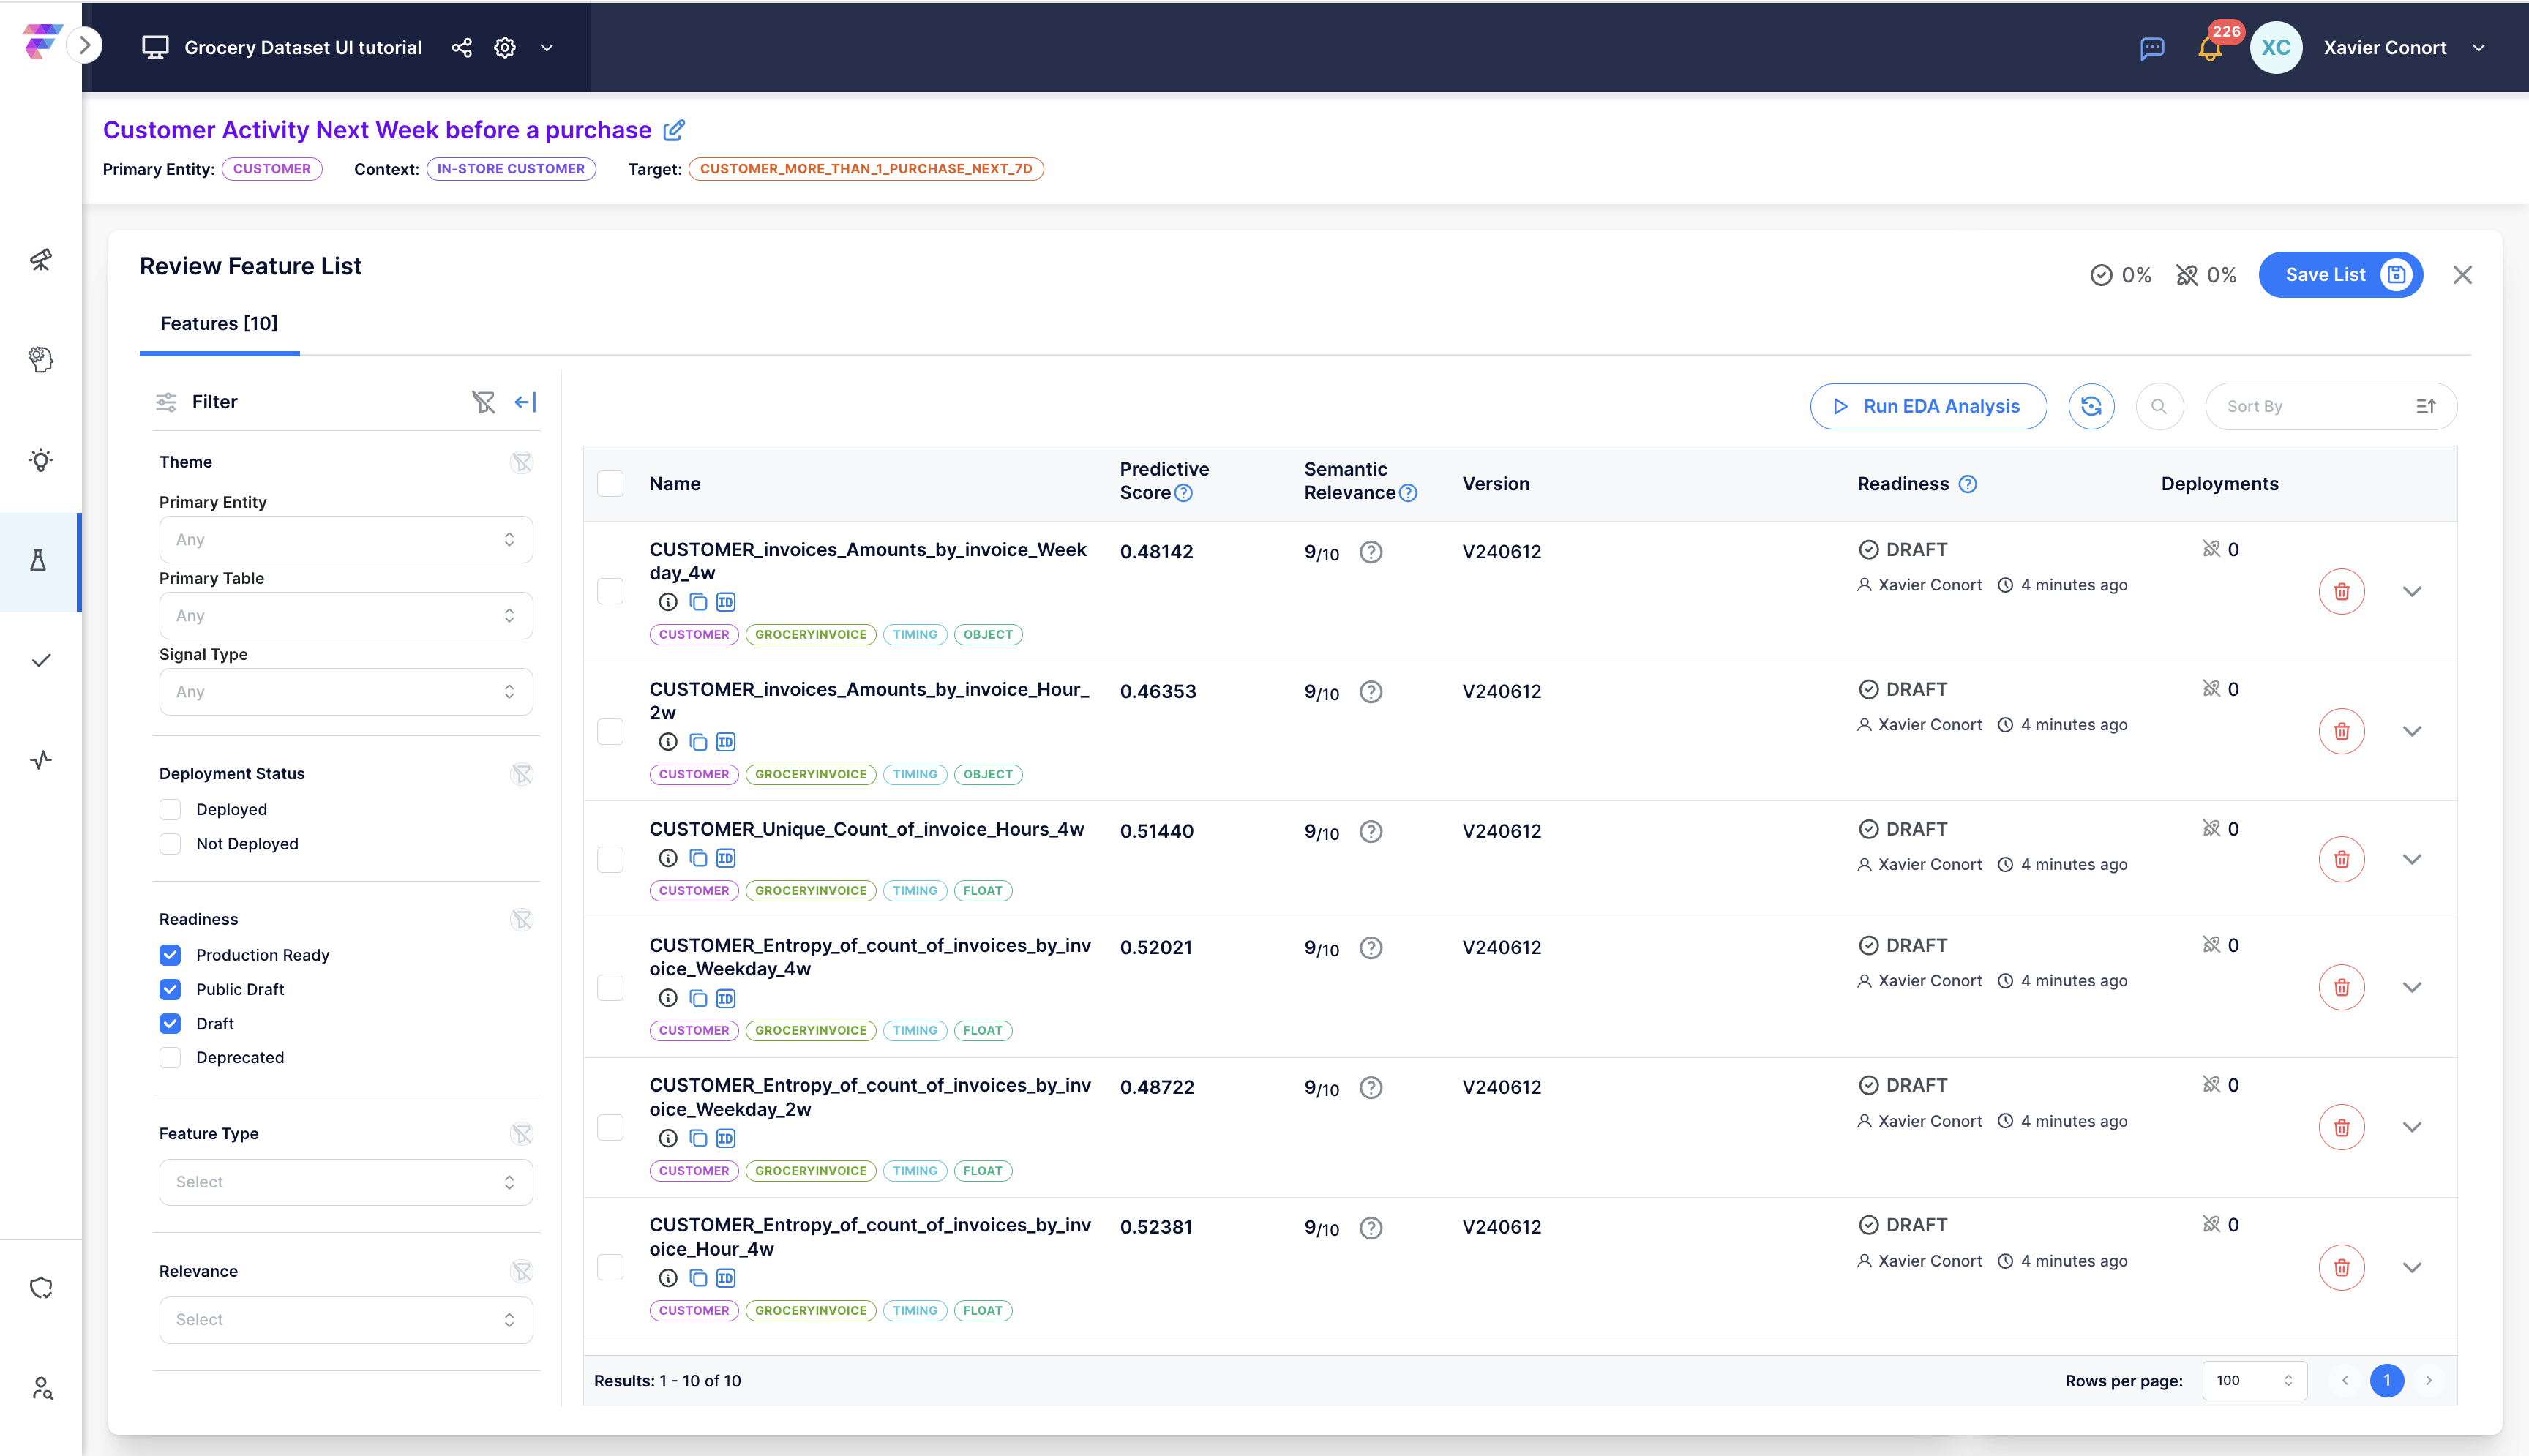Open the pulse monitoring sidebar icon

41,760
